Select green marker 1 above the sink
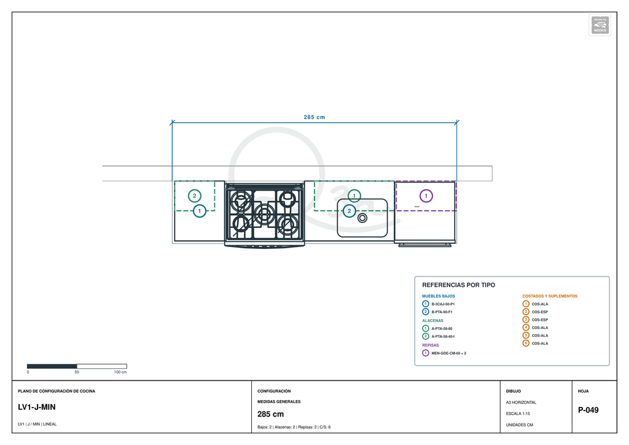This screenshot has width=629, height=445. point(354,195)
